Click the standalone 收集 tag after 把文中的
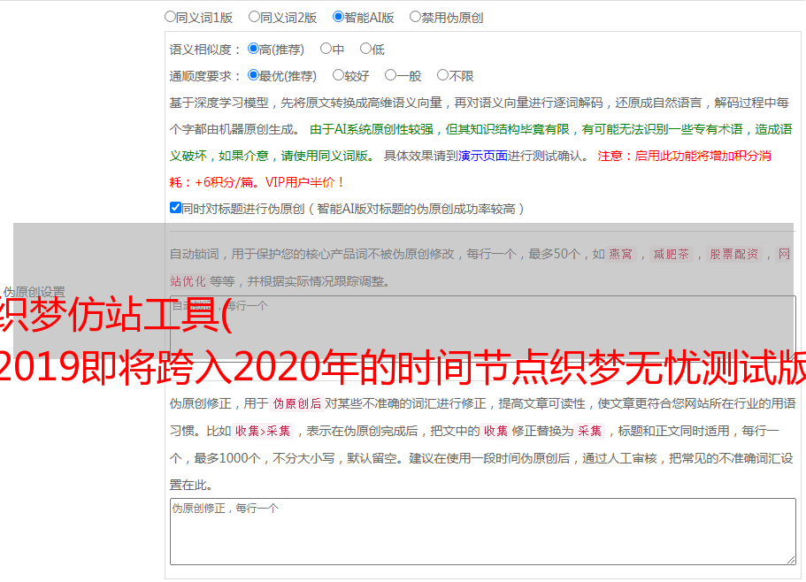Viewport: 806px width, 582px height. 495,431
